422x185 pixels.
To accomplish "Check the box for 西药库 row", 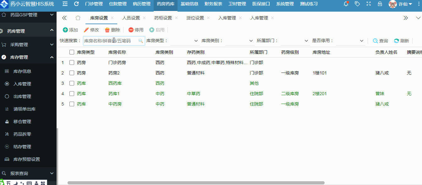I will [72, 83].
